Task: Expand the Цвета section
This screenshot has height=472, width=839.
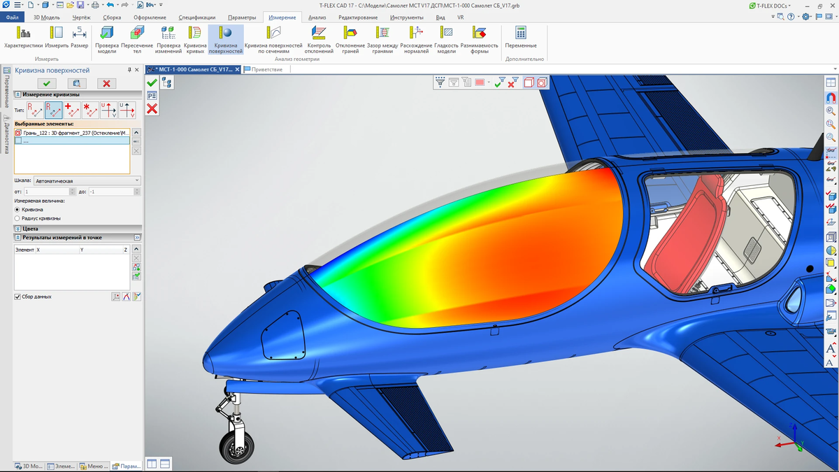Action: point(17,228)
